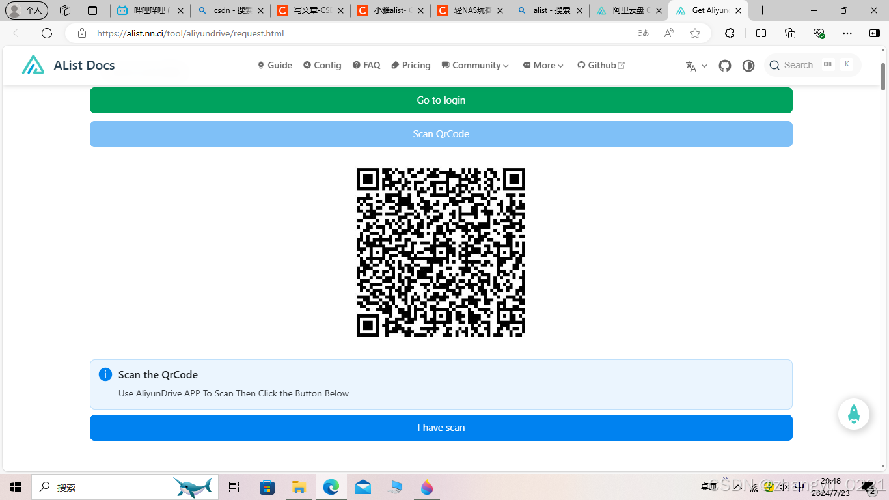Refresh the page with reload icon
Screen dimensions: 889x500
pos(47,33)
